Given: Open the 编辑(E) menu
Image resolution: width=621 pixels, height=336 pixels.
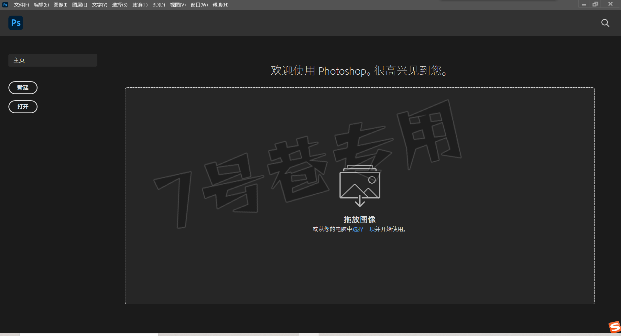Looking at the screenshot, I should [41, 5].
